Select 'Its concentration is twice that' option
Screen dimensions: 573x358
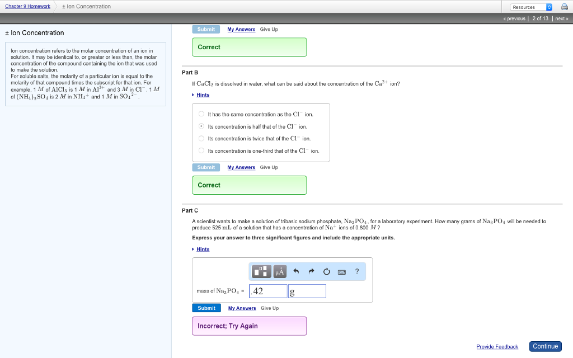[201, 138]
